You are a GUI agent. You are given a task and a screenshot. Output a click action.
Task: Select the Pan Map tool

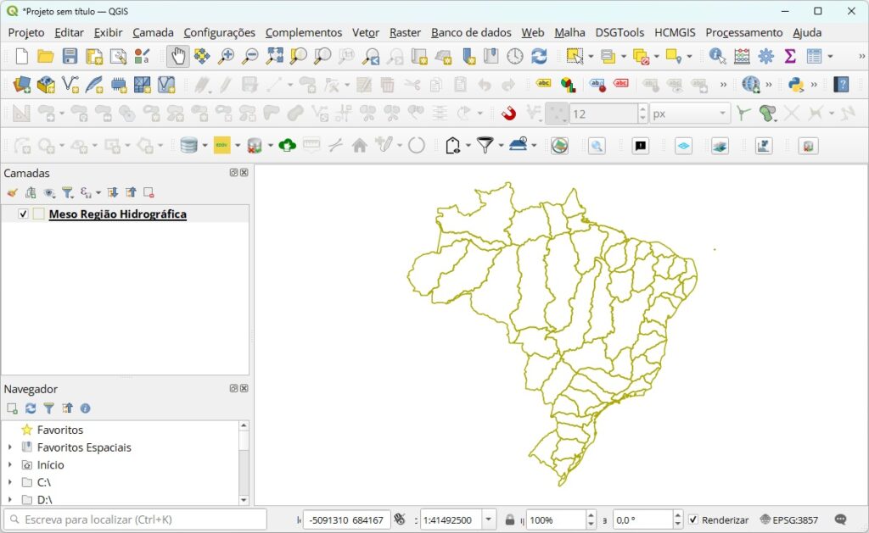pyautogui.click(x=177, y=57)
